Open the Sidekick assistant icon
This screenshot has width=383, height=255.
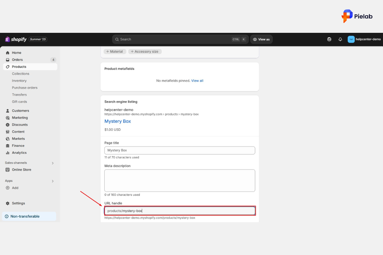(x=329, y=39)
